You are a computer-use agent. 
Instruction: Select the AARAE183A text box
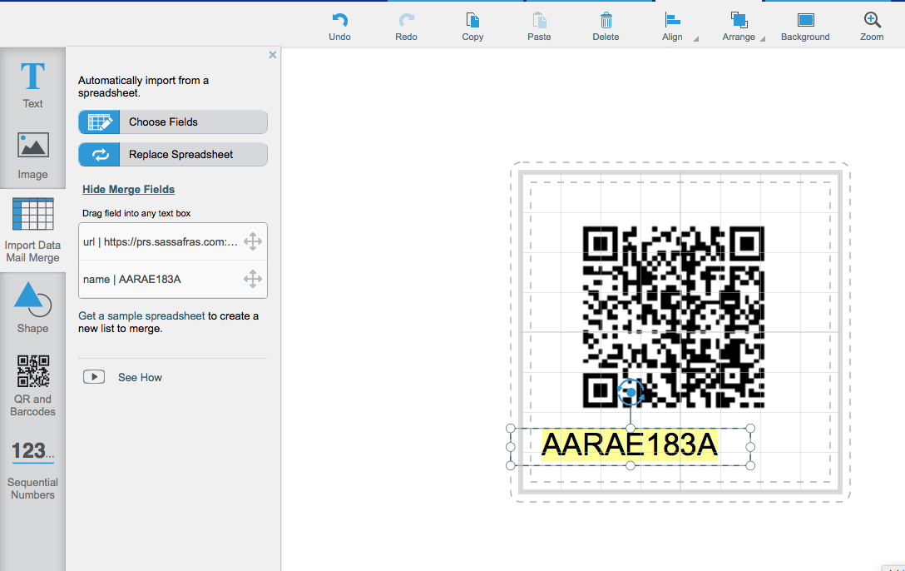(630, 445)
